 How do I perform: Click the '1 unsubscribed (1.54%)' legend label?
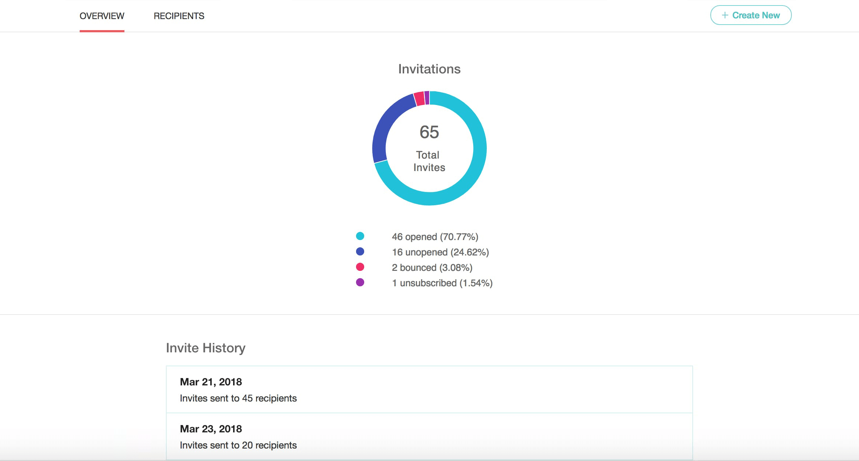tap(442, 283)
